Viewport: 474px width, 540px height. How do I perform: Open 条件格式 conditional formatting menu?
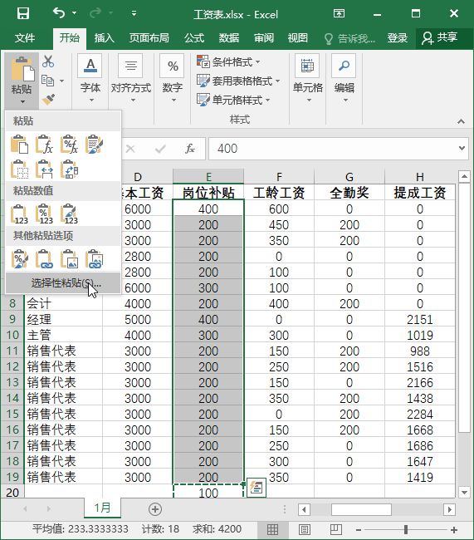[228, 61]
